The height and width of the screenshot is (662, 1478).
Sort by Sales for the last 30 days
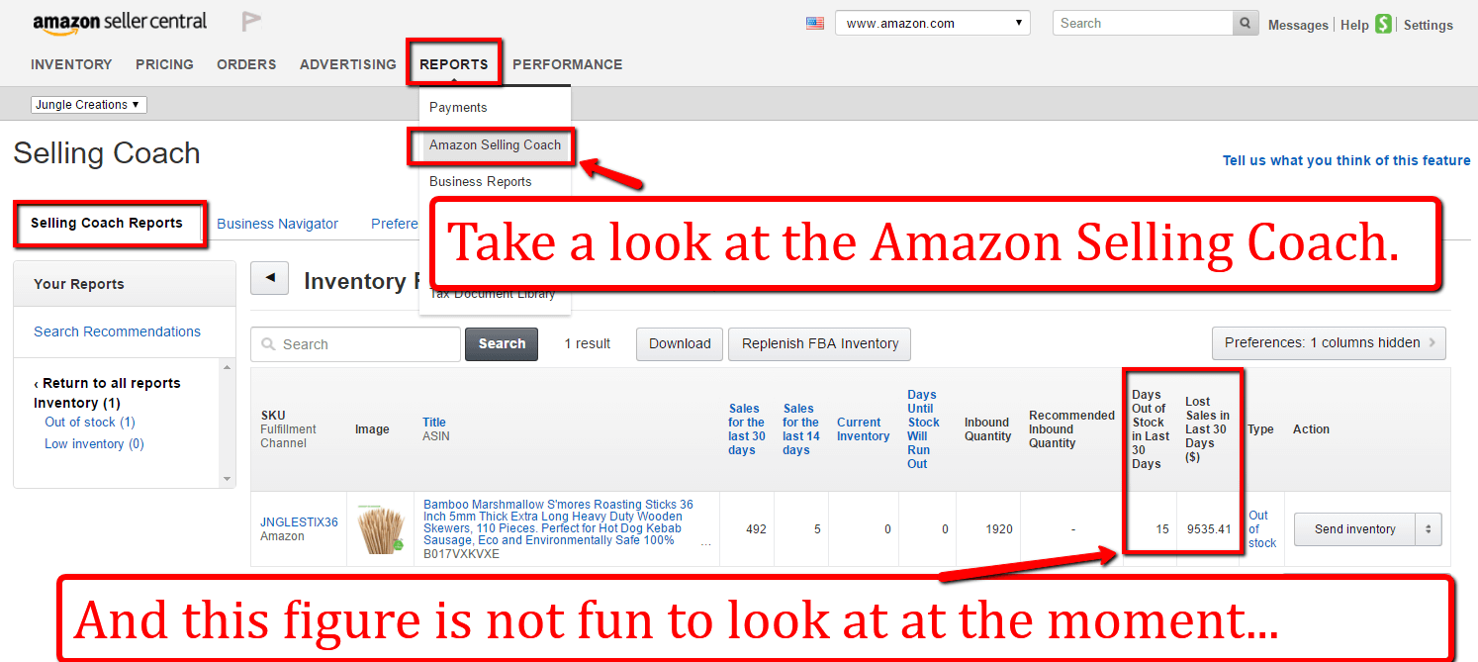click(747, 429)
